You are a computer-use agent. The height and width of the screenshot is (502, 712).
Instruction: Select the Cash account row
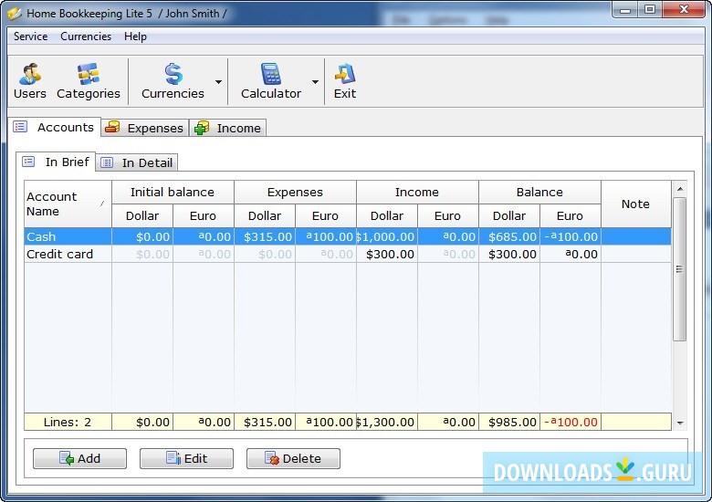pyautogui.click(x=348, y=236)
